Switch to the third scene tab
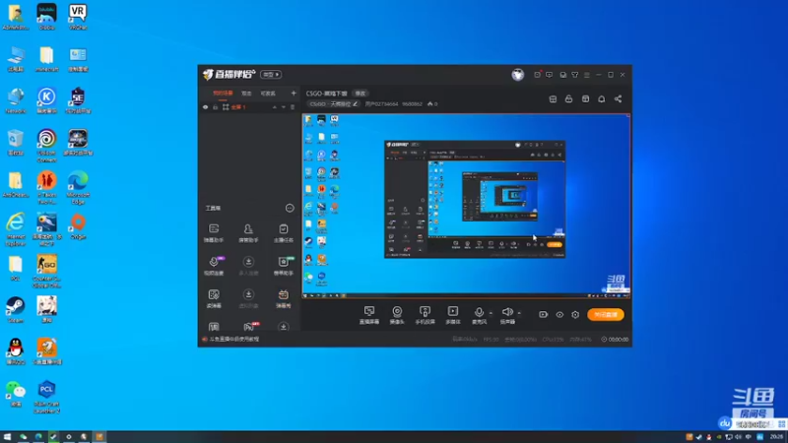Viewport: 788px width, 443px height. coord(268,93)
